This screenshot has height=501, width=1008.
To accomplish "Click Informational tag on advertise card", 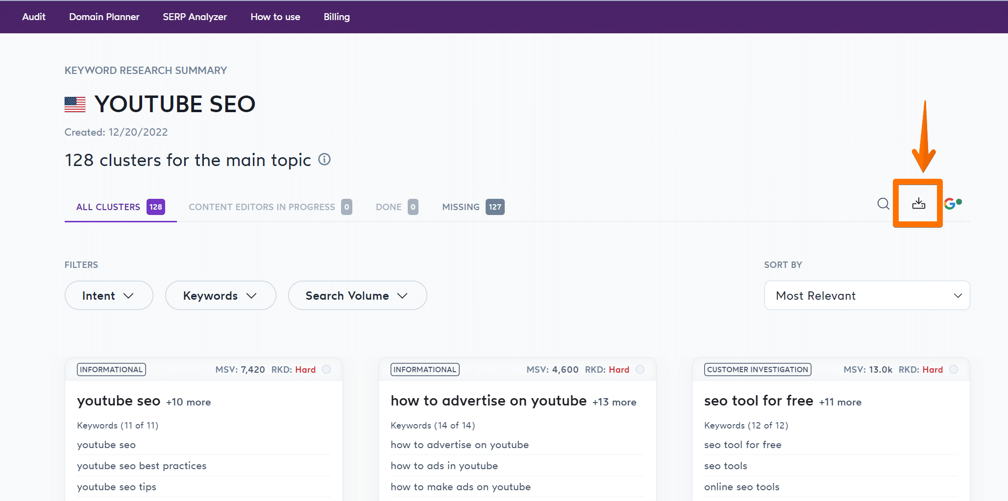I will [x=425, y=369].
